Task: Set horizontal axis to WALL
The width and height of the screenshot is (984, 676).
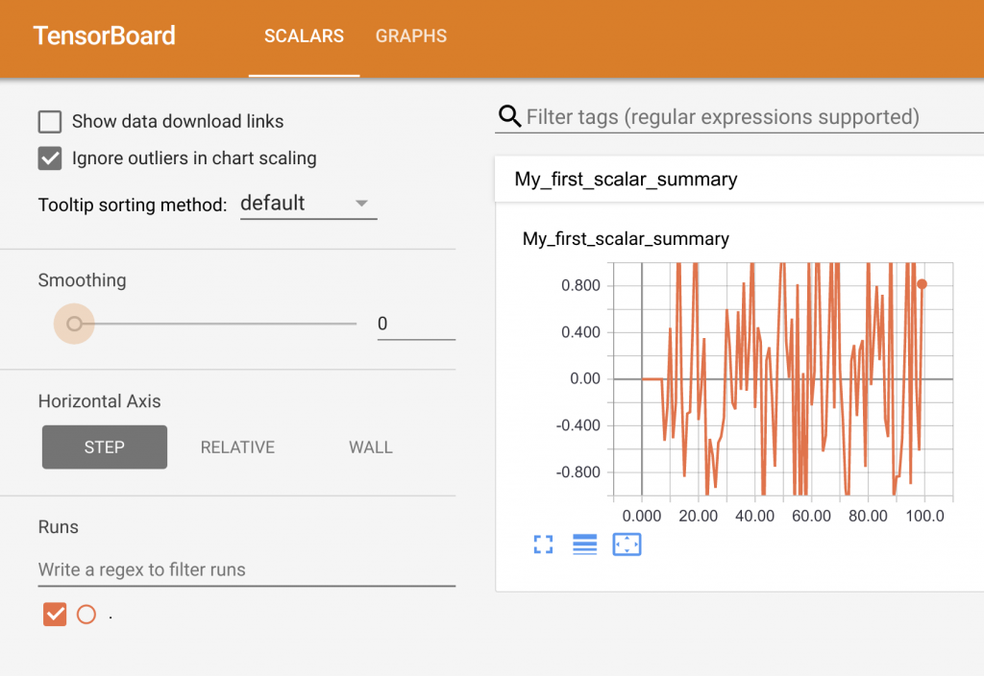Action: 371,447
